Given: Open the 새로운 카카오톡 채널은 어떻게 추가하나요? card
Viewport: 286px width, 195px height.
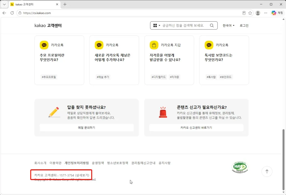Looking at the screenshot, I should coord(114,60).
